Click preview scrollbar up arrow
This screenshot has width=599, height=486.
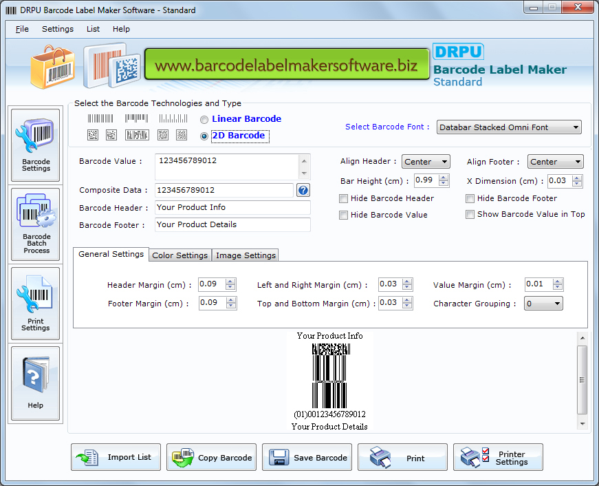click(x=582, y=337)
